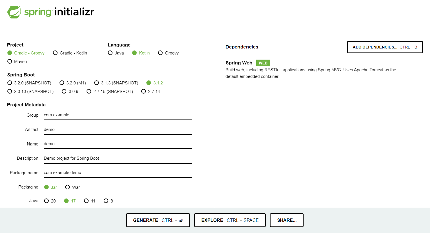Select Jar packaging option
The width and height of the screenshot is (430, 233).
coord(51,187)
